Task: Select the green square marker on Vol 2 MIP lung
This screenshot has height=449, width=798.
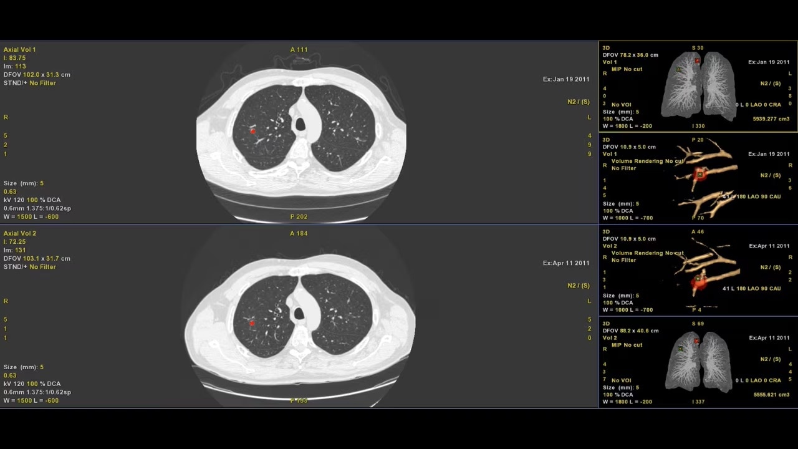Action: pos(680,349)
